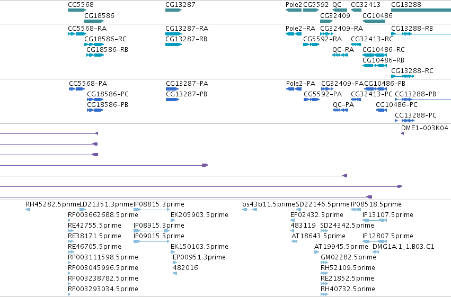
Task: Click transcript CG13288-RB
Action: (x=412, y=29)
